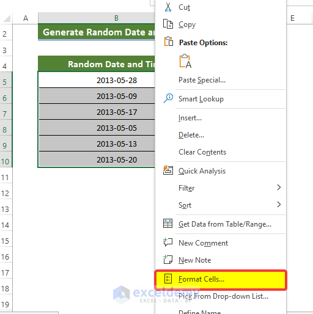Image resolution: width=313 pixels, height=314 pixels.
Task: Choose Copy from context menu
Action: pos(221,24)
